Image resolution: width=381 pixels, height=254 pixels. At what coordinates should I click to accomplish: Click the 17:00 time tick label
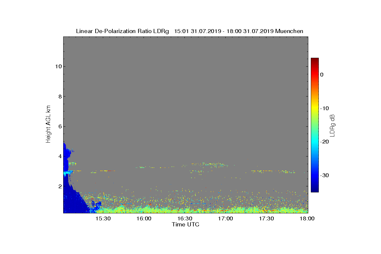(x=226, y=219)
